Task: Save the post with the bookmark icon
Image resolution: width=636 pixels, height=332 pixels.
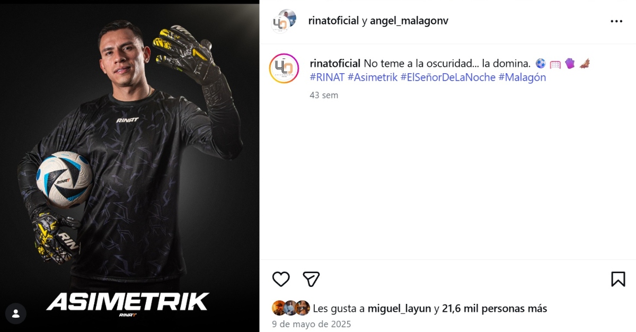Action: coord(618,279)
